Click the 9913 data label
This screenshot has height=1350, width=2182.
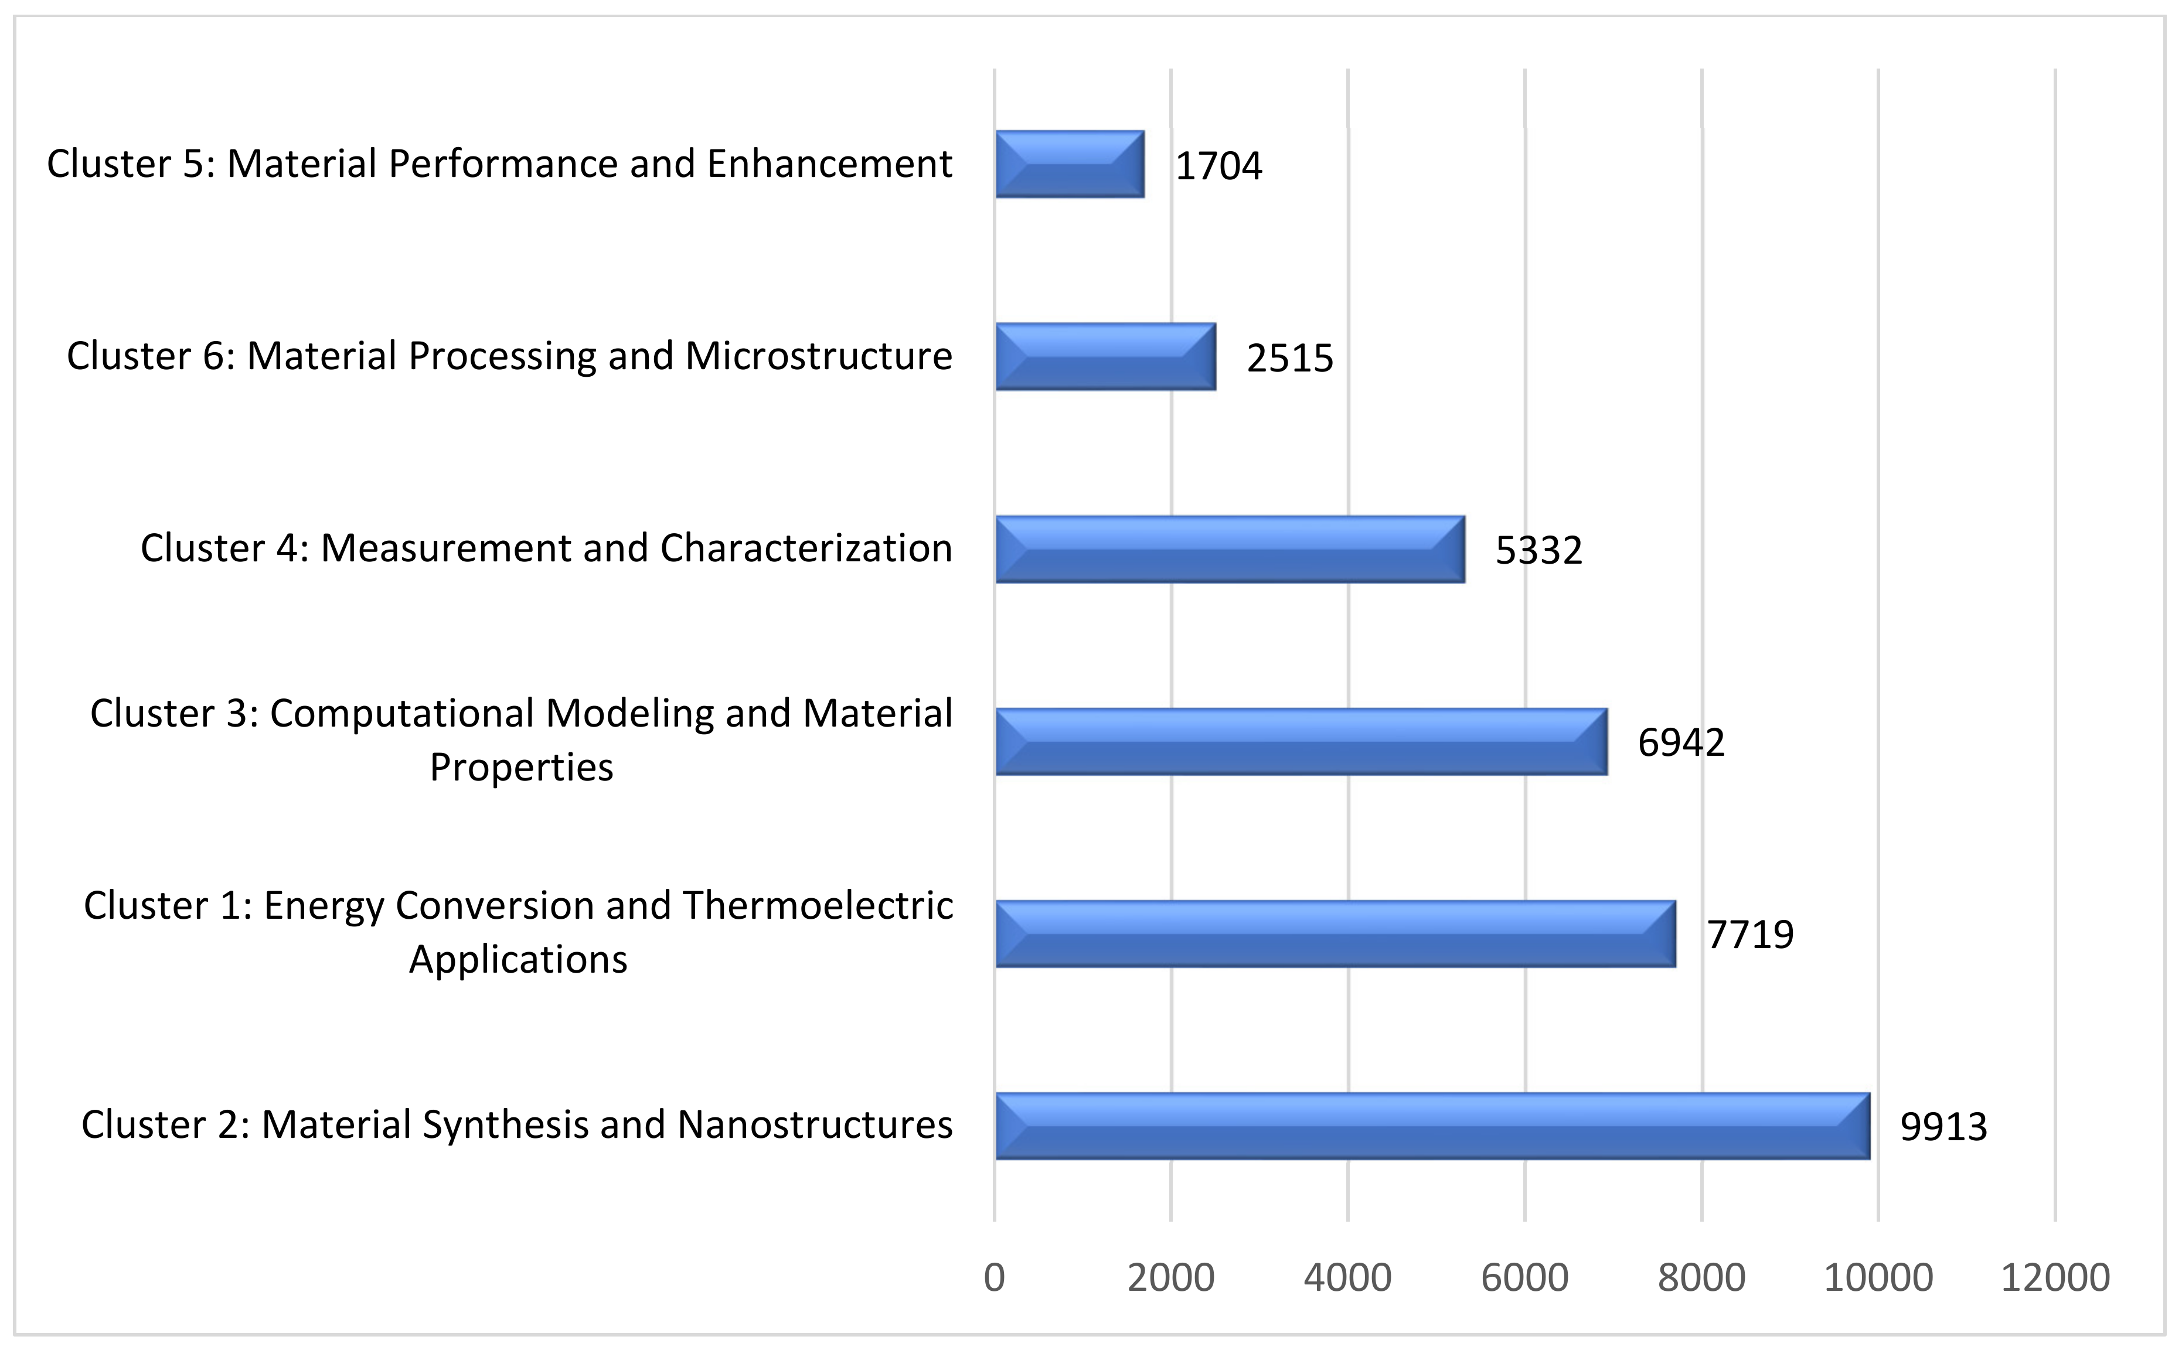[1943, 1127]
